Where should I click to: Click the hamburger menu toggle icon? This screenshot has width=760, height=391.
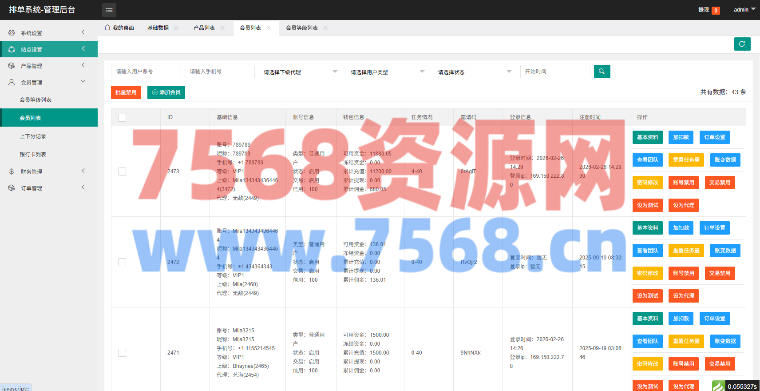click(109, 10)
